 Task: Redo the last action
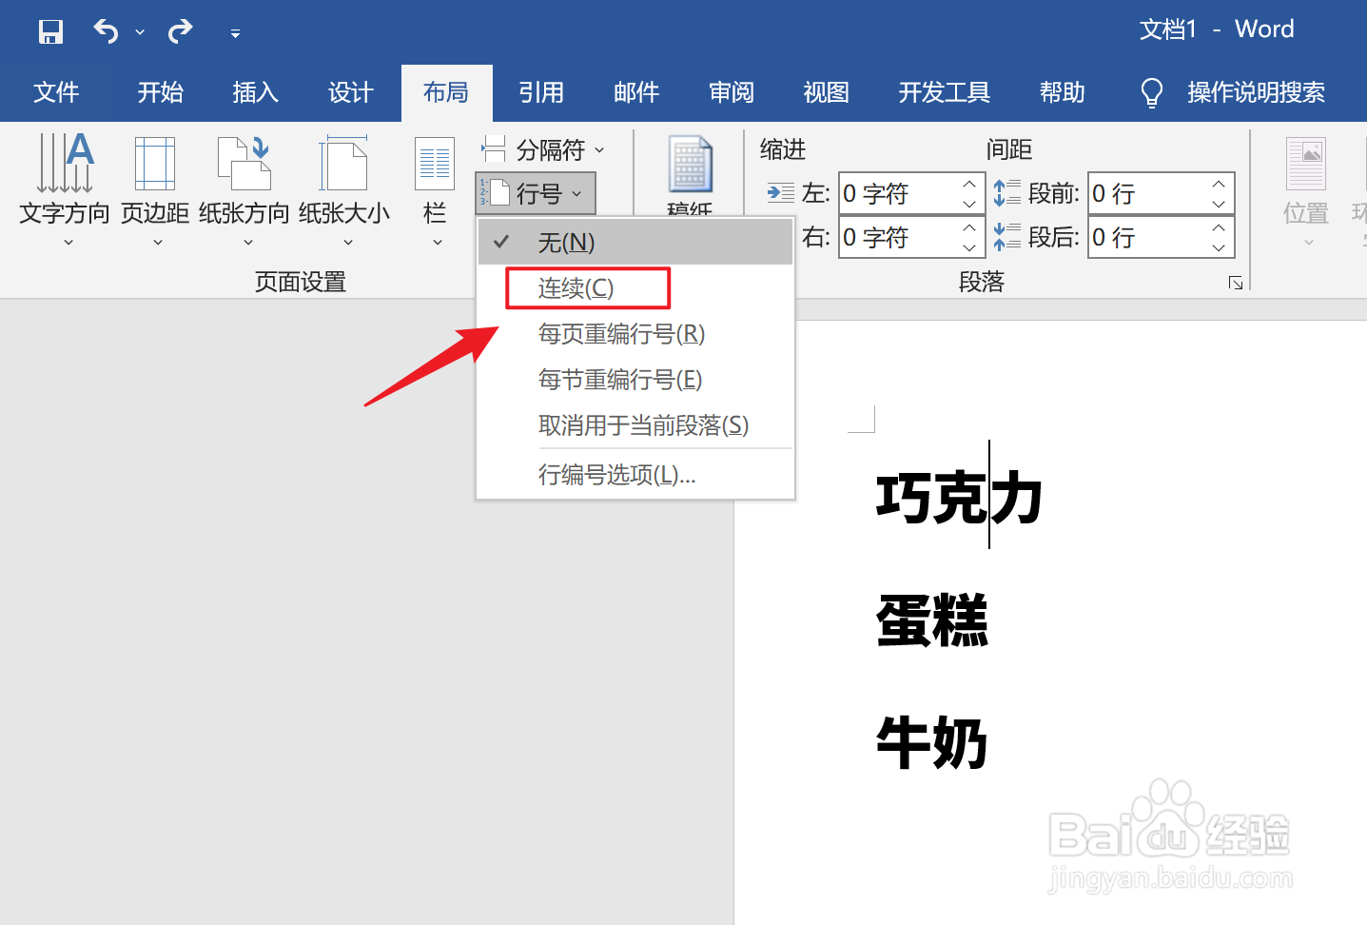click(180, 31)
